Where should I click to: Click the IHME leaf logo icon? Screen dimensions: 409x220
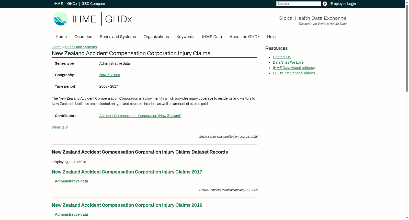[61, 19]
